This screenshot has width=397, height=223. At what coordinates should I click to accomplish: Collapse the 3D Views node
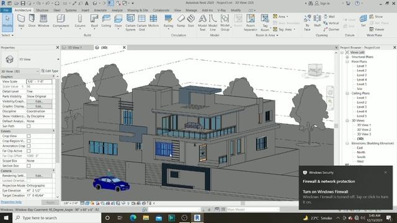(x=347, y=121)
